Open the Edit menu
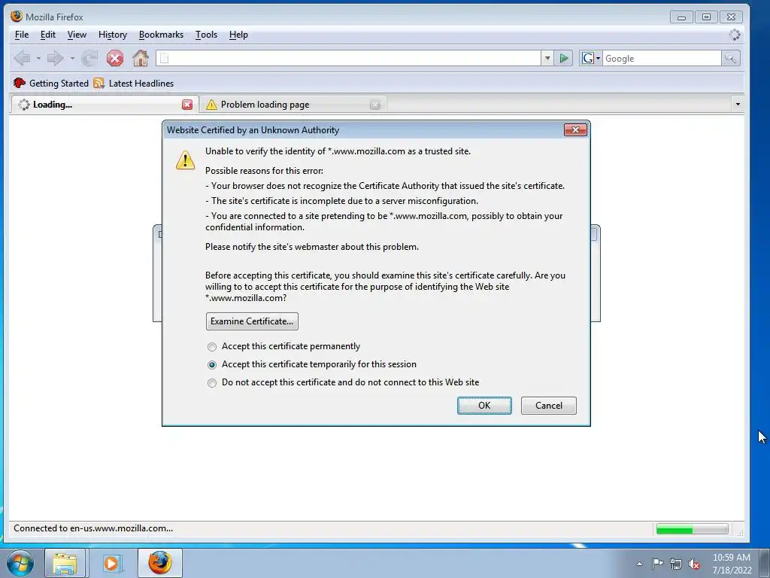Image resolution: width=770 pixels, height=578 pixels. (47, 35)
